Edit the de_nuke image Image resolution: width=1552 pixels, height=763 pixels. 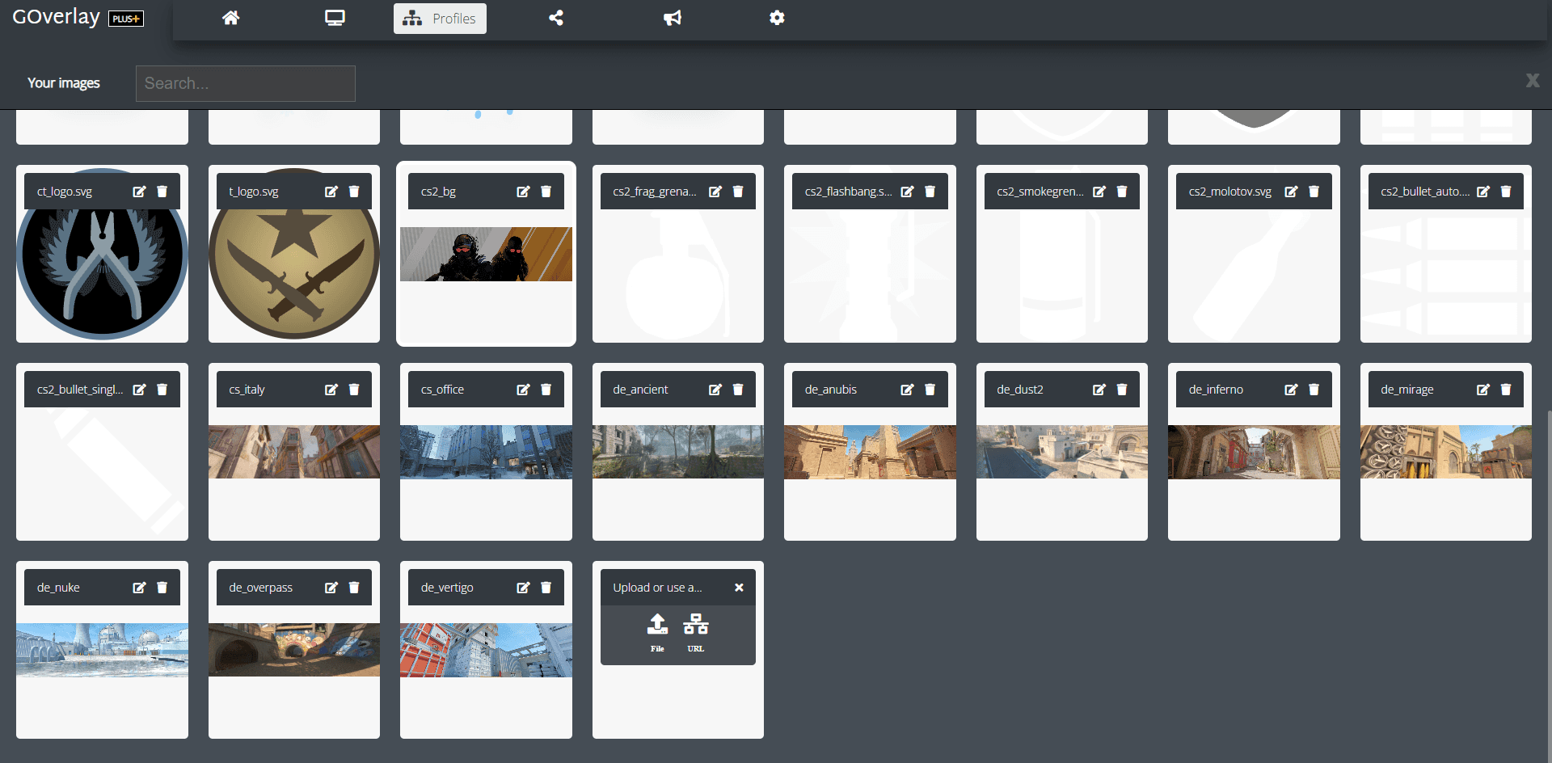(x=139, y=588)
